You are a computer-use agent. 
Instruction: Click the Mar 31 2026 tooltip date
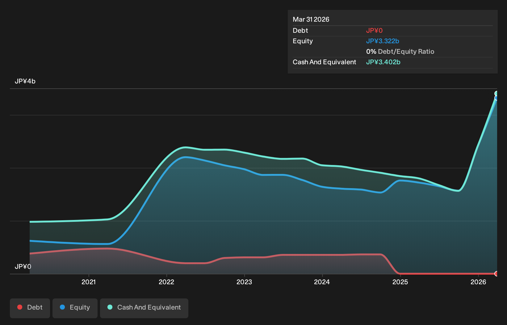[311, 19]
